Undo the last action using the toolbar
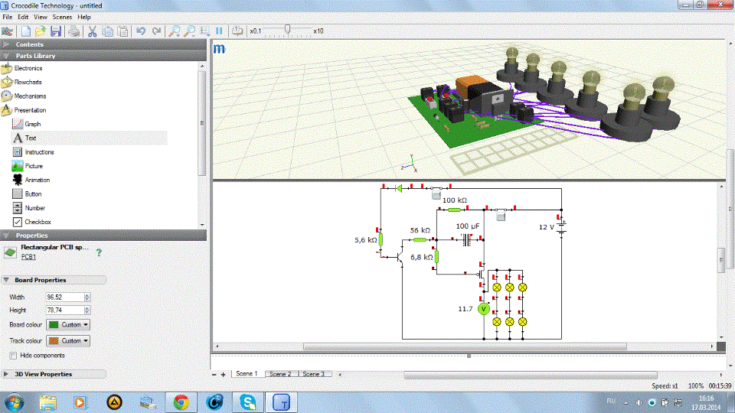The width and height of the screenshot is (735, 413). click(140, 31)
